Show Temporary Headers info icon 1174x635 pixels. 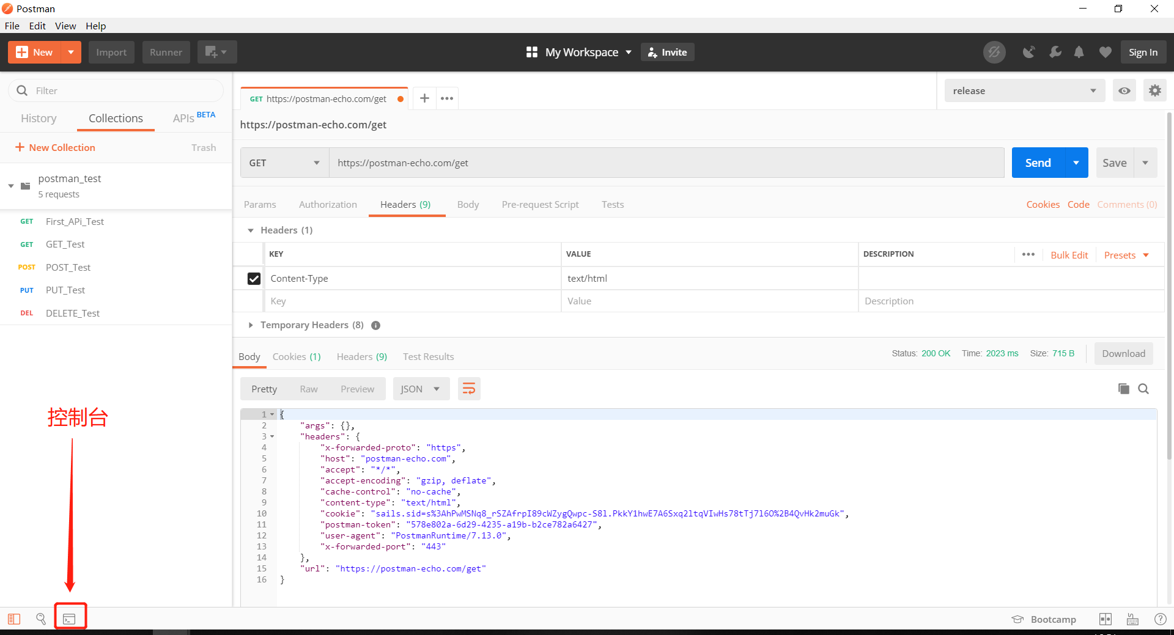point(375,325)
